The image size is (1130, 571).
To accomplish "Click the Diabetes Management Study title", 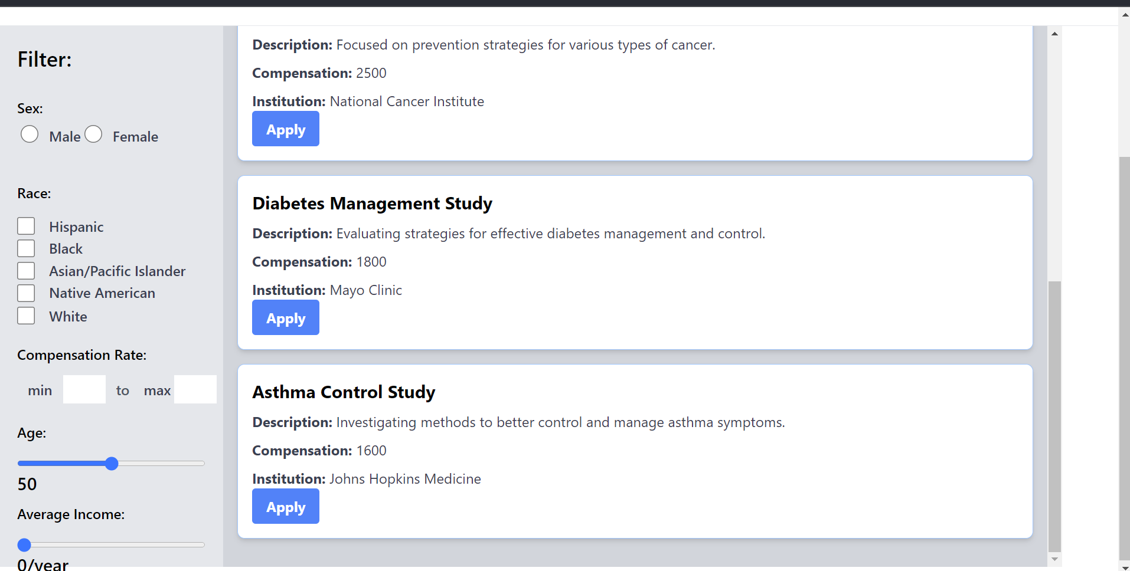I will [372, 204].
